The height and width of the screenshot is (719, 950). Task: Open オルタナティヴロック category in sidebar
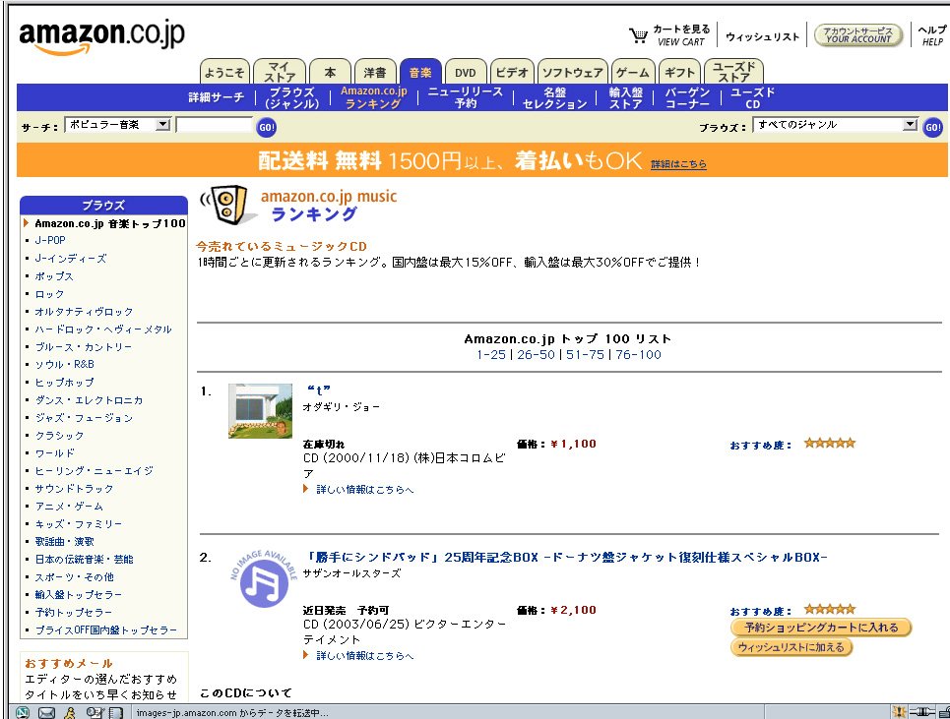coord(84,311)
